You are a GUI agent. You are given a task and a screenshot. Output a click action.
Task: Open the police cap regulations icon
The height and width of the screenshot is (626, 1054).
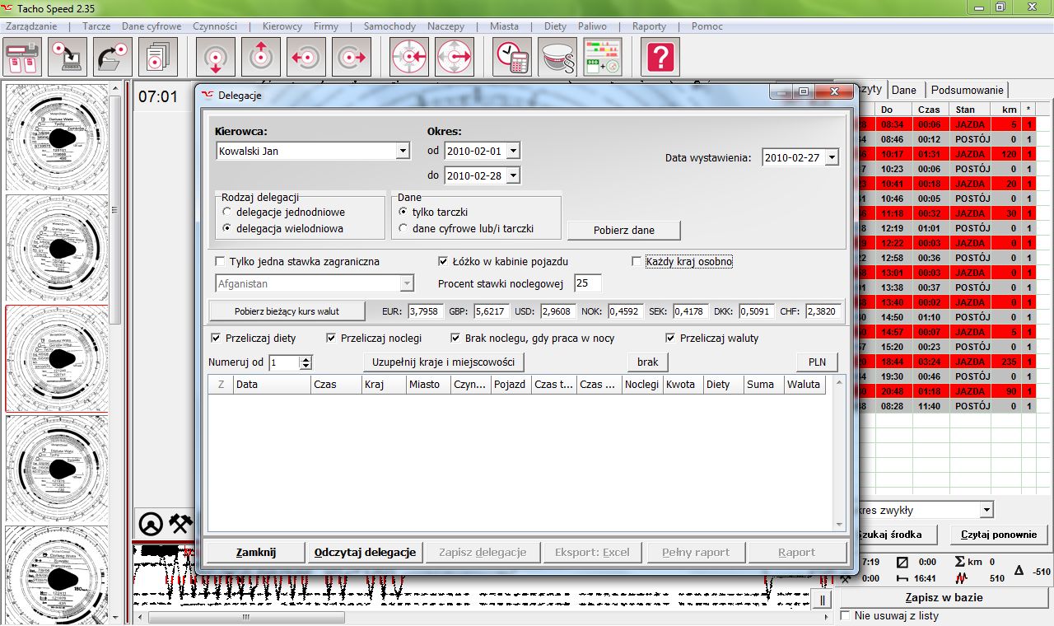click(x=557, y=58)
